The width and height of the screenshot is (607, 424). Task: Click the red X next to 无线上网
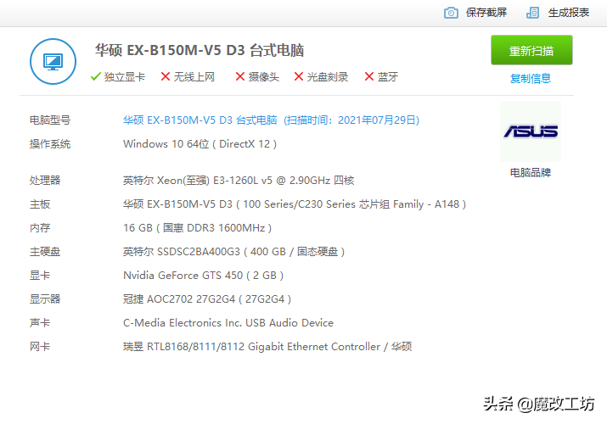coord(166,76)
